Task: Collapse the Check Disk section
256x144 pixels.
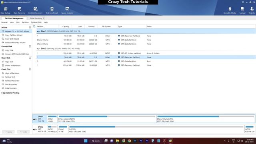Action: (x=30, y=69)
